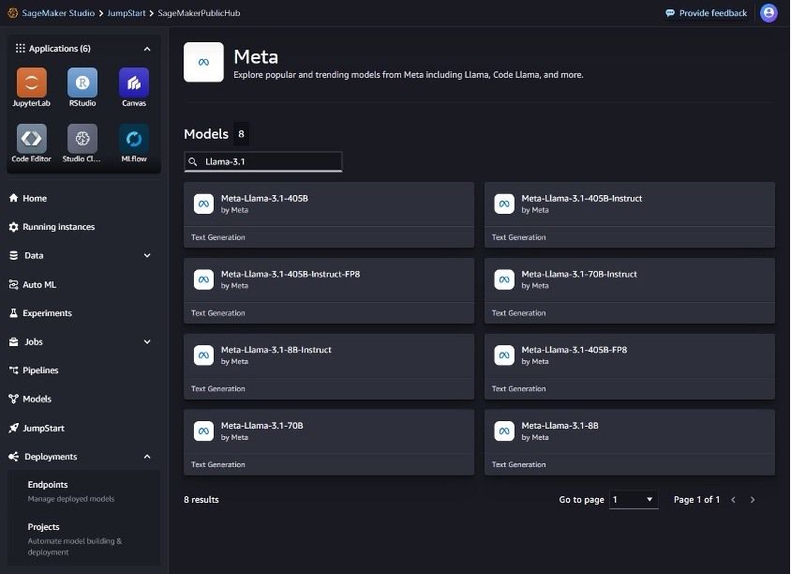This screenshot has width=791, height=574.
Task: Click the JumpStart rocket icon
Action: (14, 428)
